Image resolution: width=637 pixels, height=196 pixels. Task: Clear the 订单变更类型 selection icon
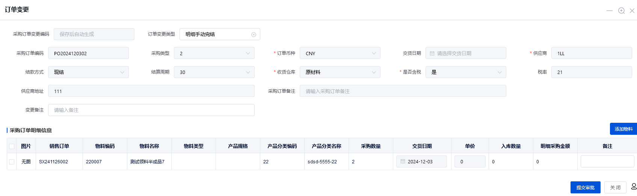coord(254,35)
